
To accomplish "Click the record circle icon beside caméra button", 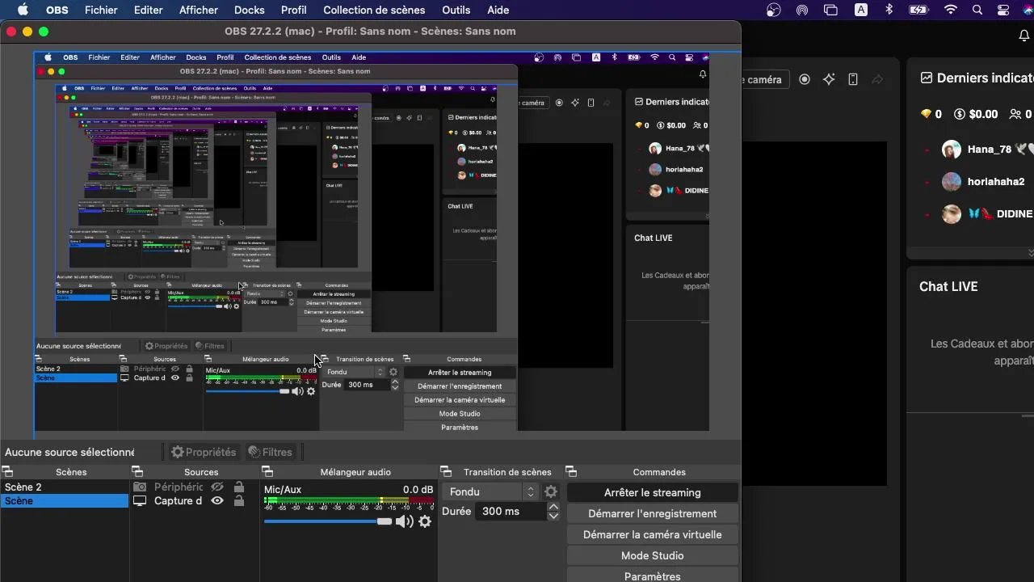I will click(805, 79).
